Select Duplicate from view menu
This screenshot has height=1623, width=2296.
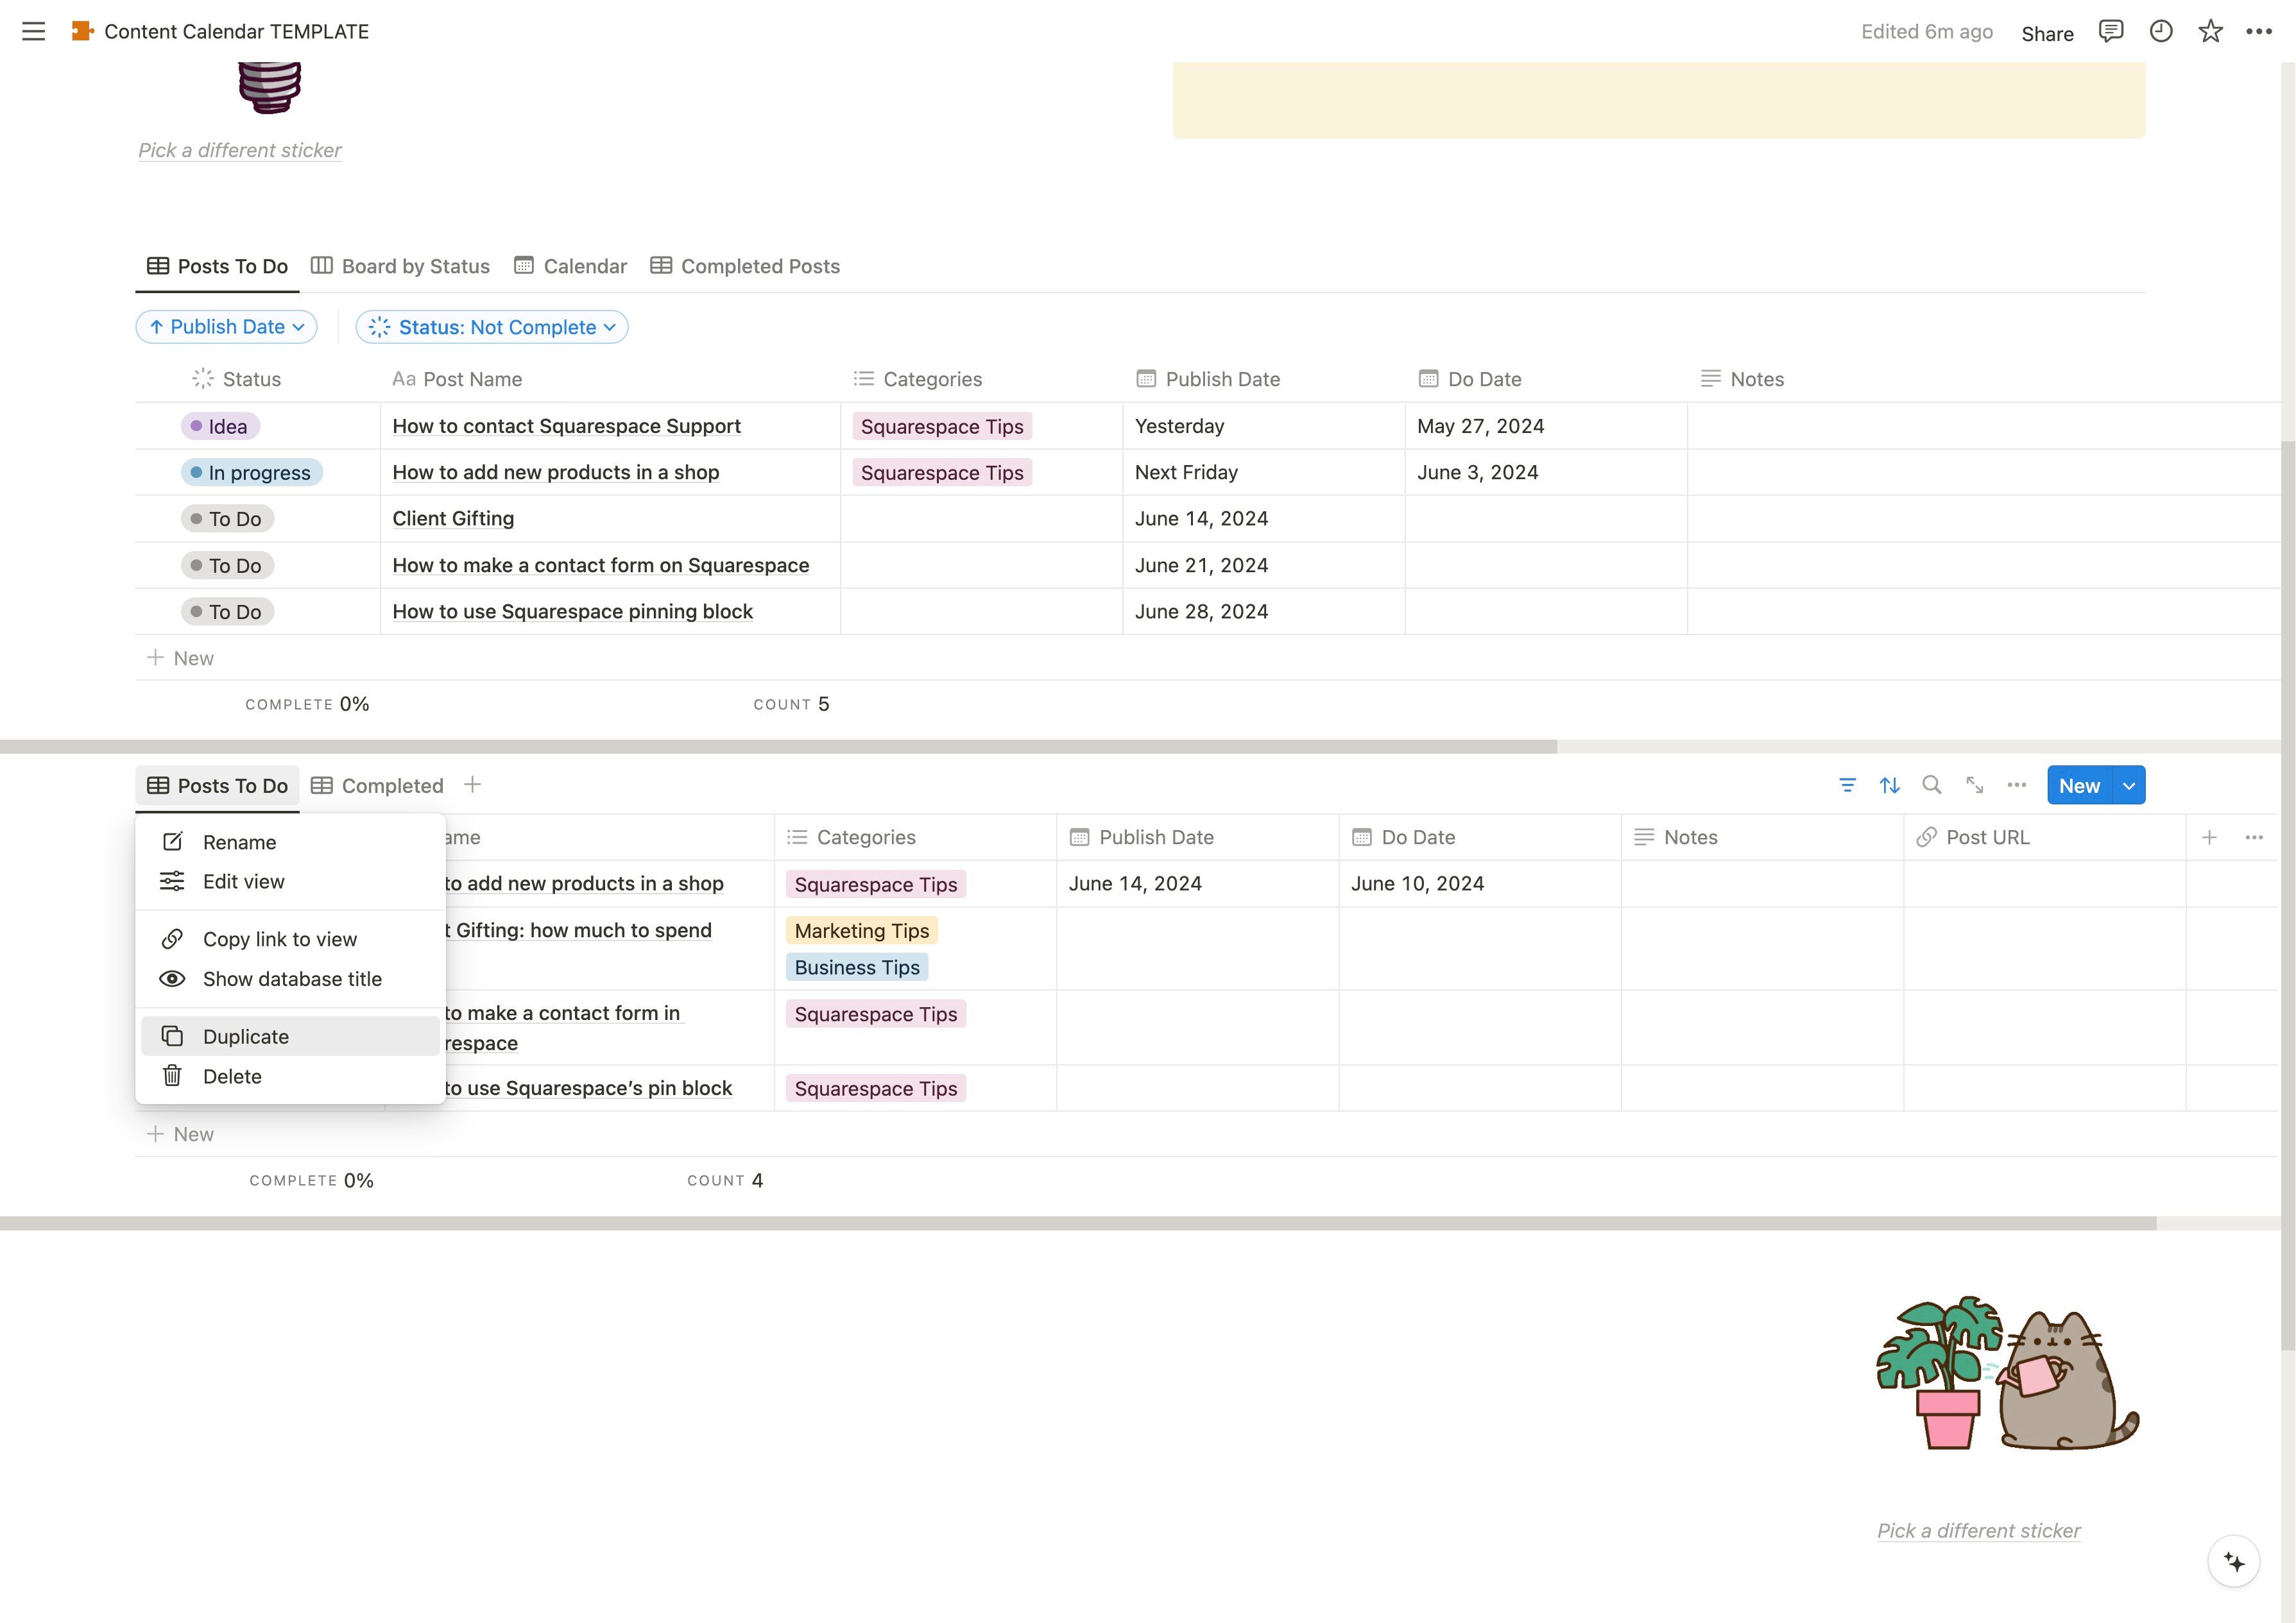(246, 1037)
